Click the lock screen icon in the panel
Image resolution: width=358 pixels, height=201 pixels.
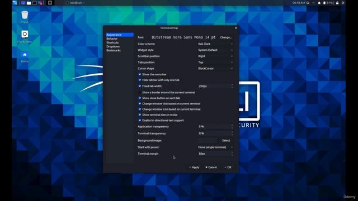[x=337, y=3]
